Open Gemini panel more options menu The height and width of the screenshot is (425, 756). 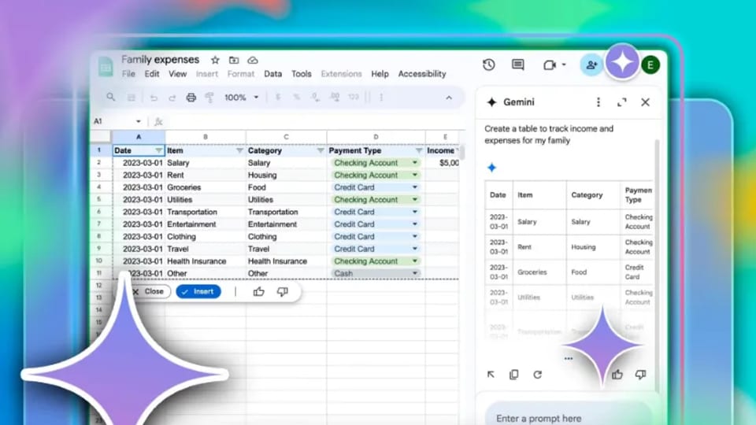click(x=598, y=102)
